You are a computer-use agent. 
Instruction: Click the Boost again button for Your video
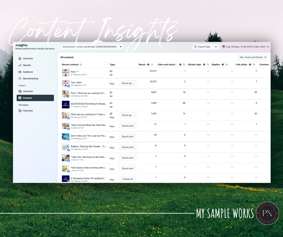(x=128, y=83)
